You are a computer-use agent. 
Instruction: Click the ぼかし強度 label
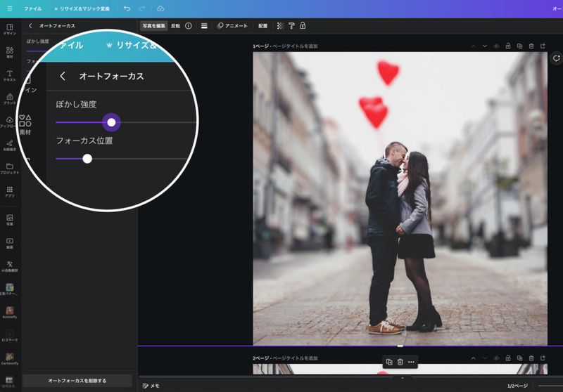pos(76,104)
